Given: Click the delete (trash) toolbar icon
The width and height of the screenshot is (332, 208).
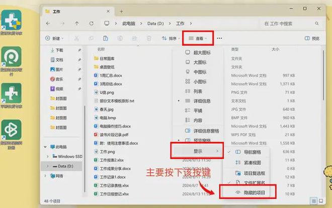Looking at the screenshot, I should point(149,38).
